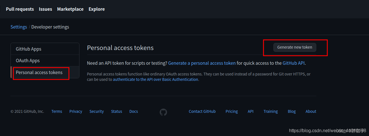Click Contact GitHub in the footer
Image resolution: width=369 pixels, height=136 pixels.
coord(202,111)
